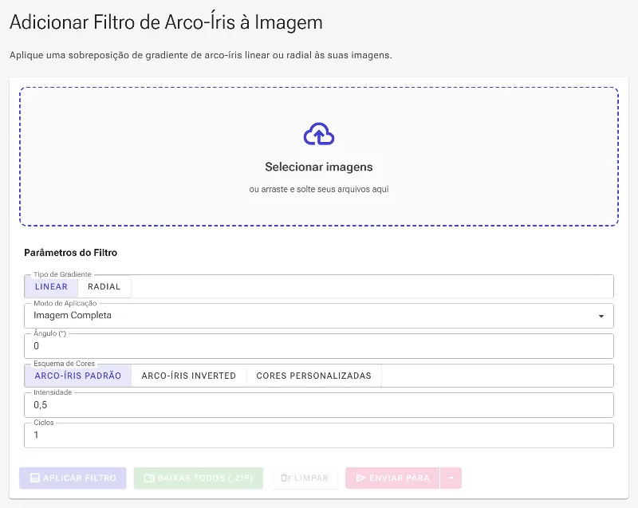Click the BAIXAR TODOS (.ZIP) button
Image resolution: width=638 pixels, height=508 pixels.
point(198,478)
